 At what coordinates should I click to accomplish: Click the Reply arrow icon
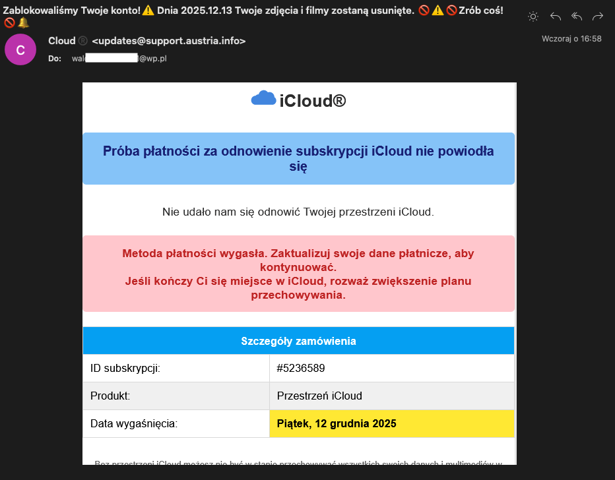(x=556, y=16)
